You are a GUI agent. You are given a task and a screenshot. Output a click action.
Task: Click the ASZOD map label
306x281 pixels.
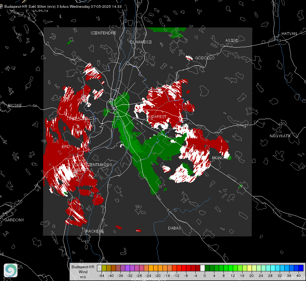pos(232,41)
